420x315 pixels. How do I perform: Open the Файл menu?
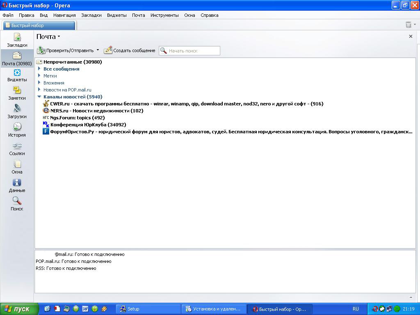point(8,15)
